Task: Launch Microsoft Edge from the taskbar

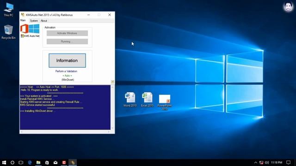Action: [x=30, y=162]
